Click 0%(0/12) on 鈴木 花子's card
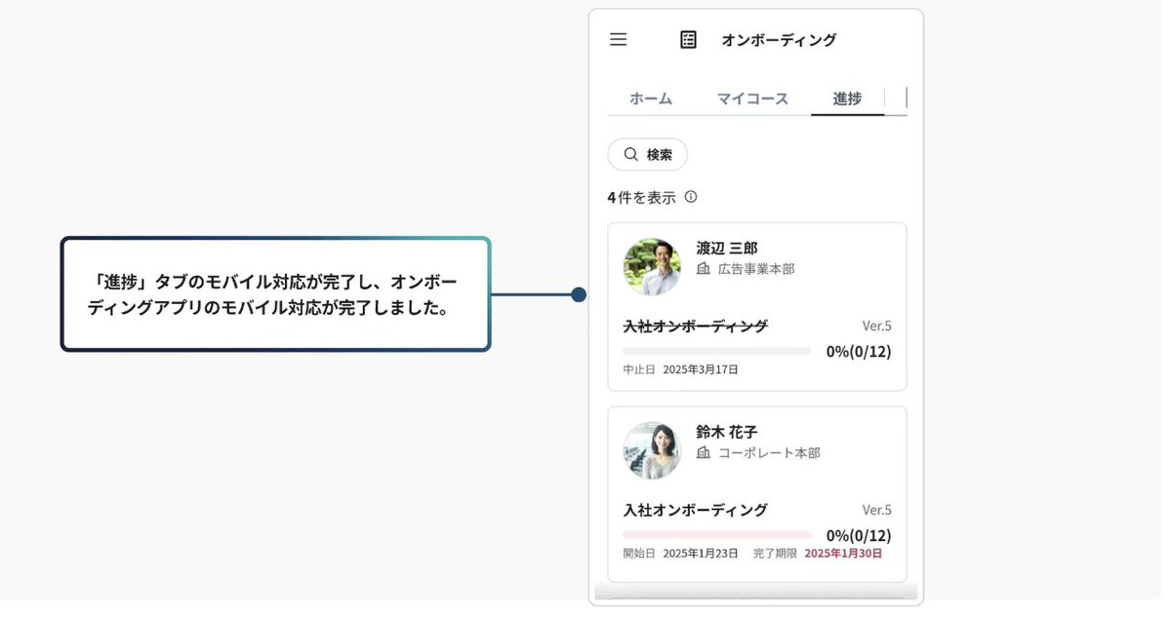Image resolution: width=1171 pixels, height=617 pixels. pyautogui.click(x=859, y=535)
